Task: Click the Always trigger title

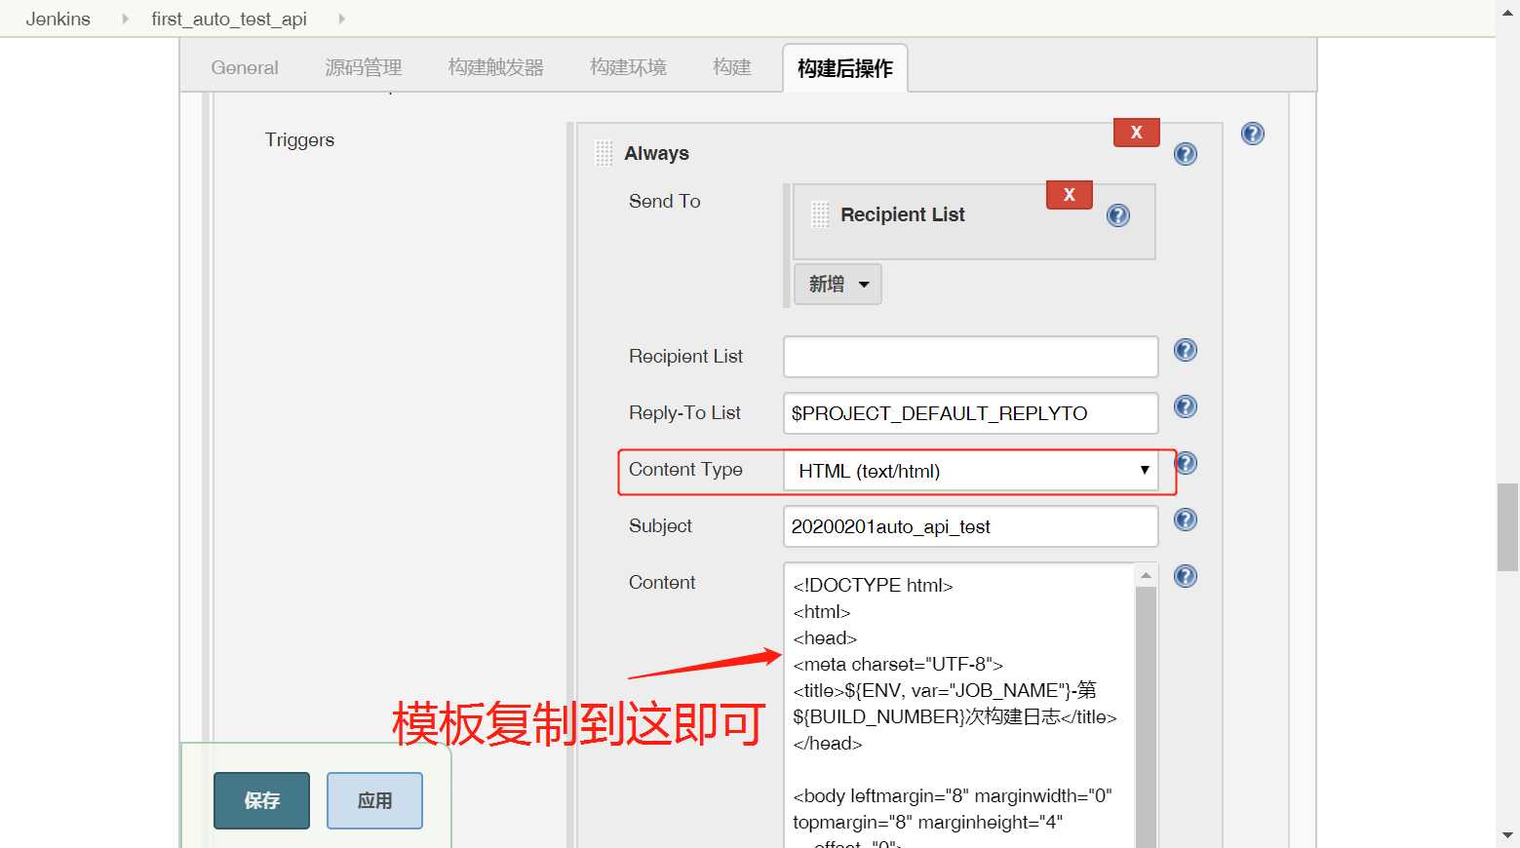Action: tap(656, 154)
